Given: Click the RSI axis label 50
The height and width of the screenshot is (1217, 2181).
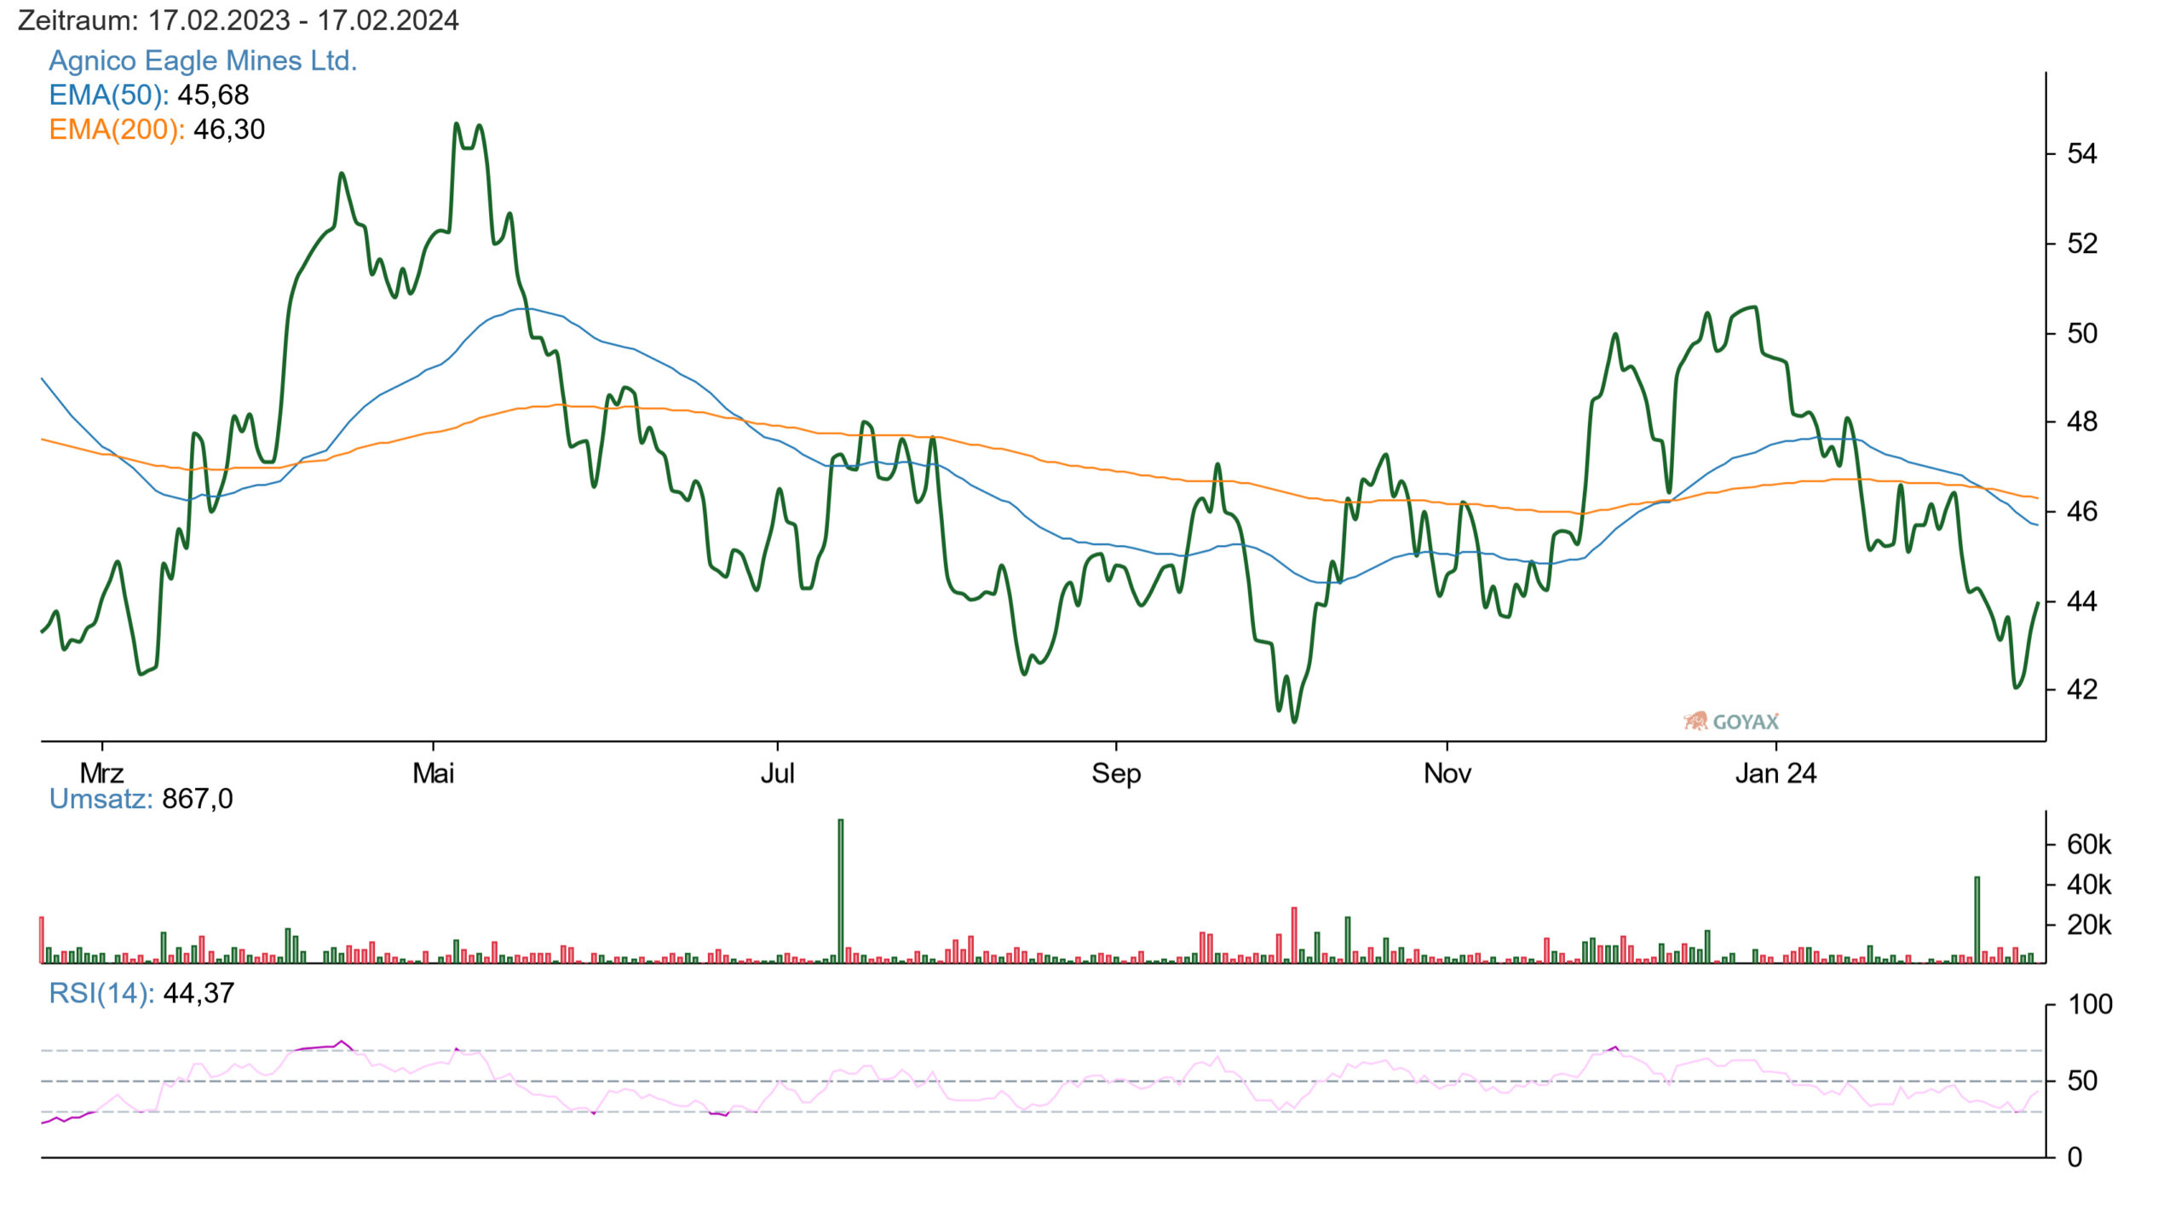Looking at the screenshot, I should [2082, 1081].
